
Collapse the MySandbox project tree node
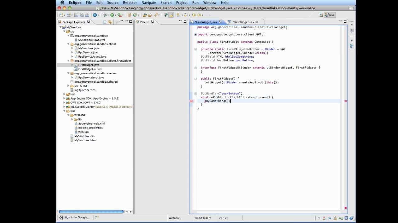click(61, 27)
